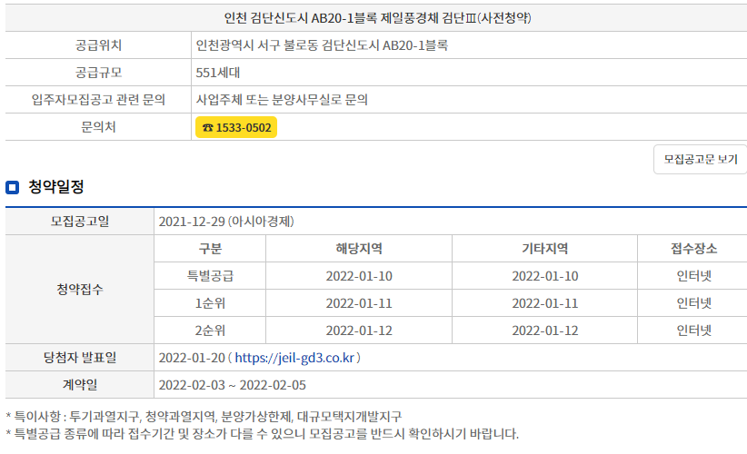This screenshot has height=454, width=747.
Task: Click 해당지역 date 2022-01-12
Action: click(x=359, y=331)
